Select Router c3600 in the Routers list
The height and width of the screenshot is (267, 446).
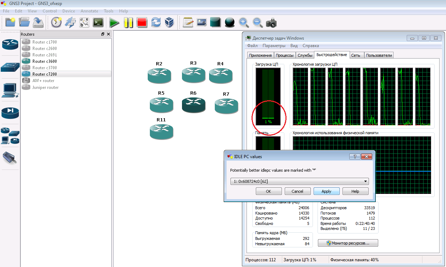pyautogui.click(x=44, y=61)
